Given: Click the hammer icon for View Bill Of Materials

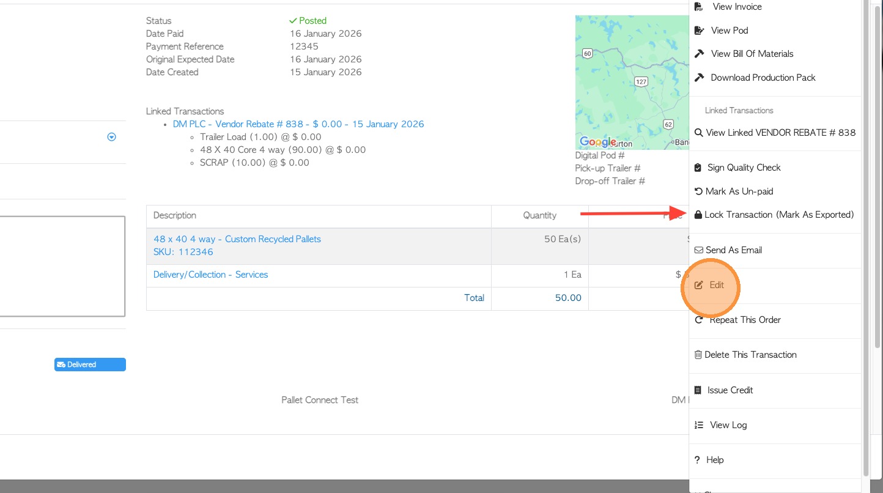Looking at the screenshot, I should [700, 54].
